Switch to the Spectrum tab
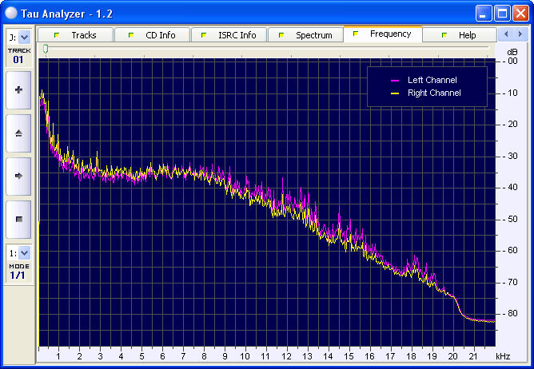The width and height of the screenshot is (534, 369). 305,35
